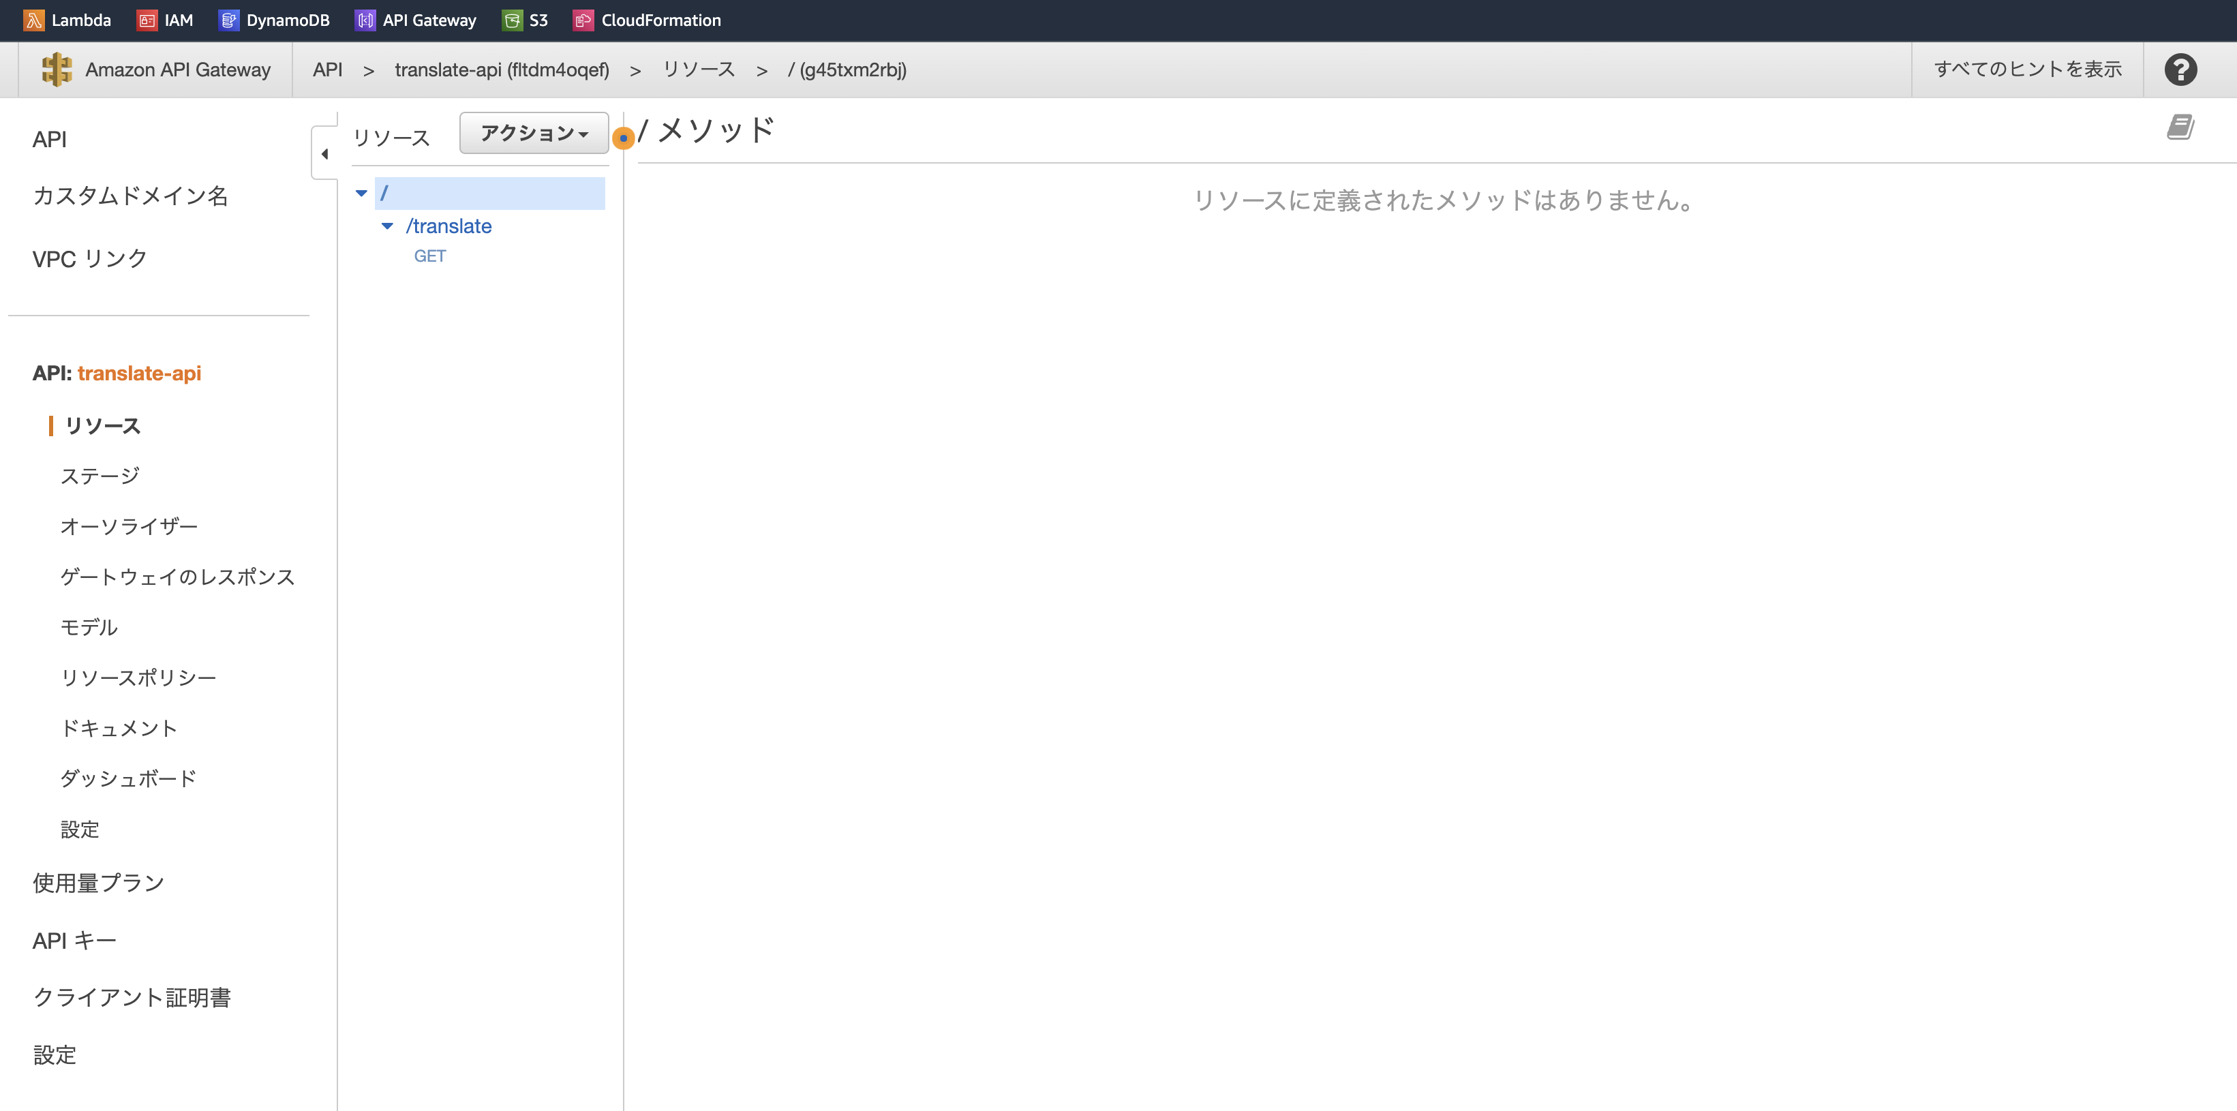Open the API Gateway service shortcut
2237x1111 pixels.
coord(415,20)
